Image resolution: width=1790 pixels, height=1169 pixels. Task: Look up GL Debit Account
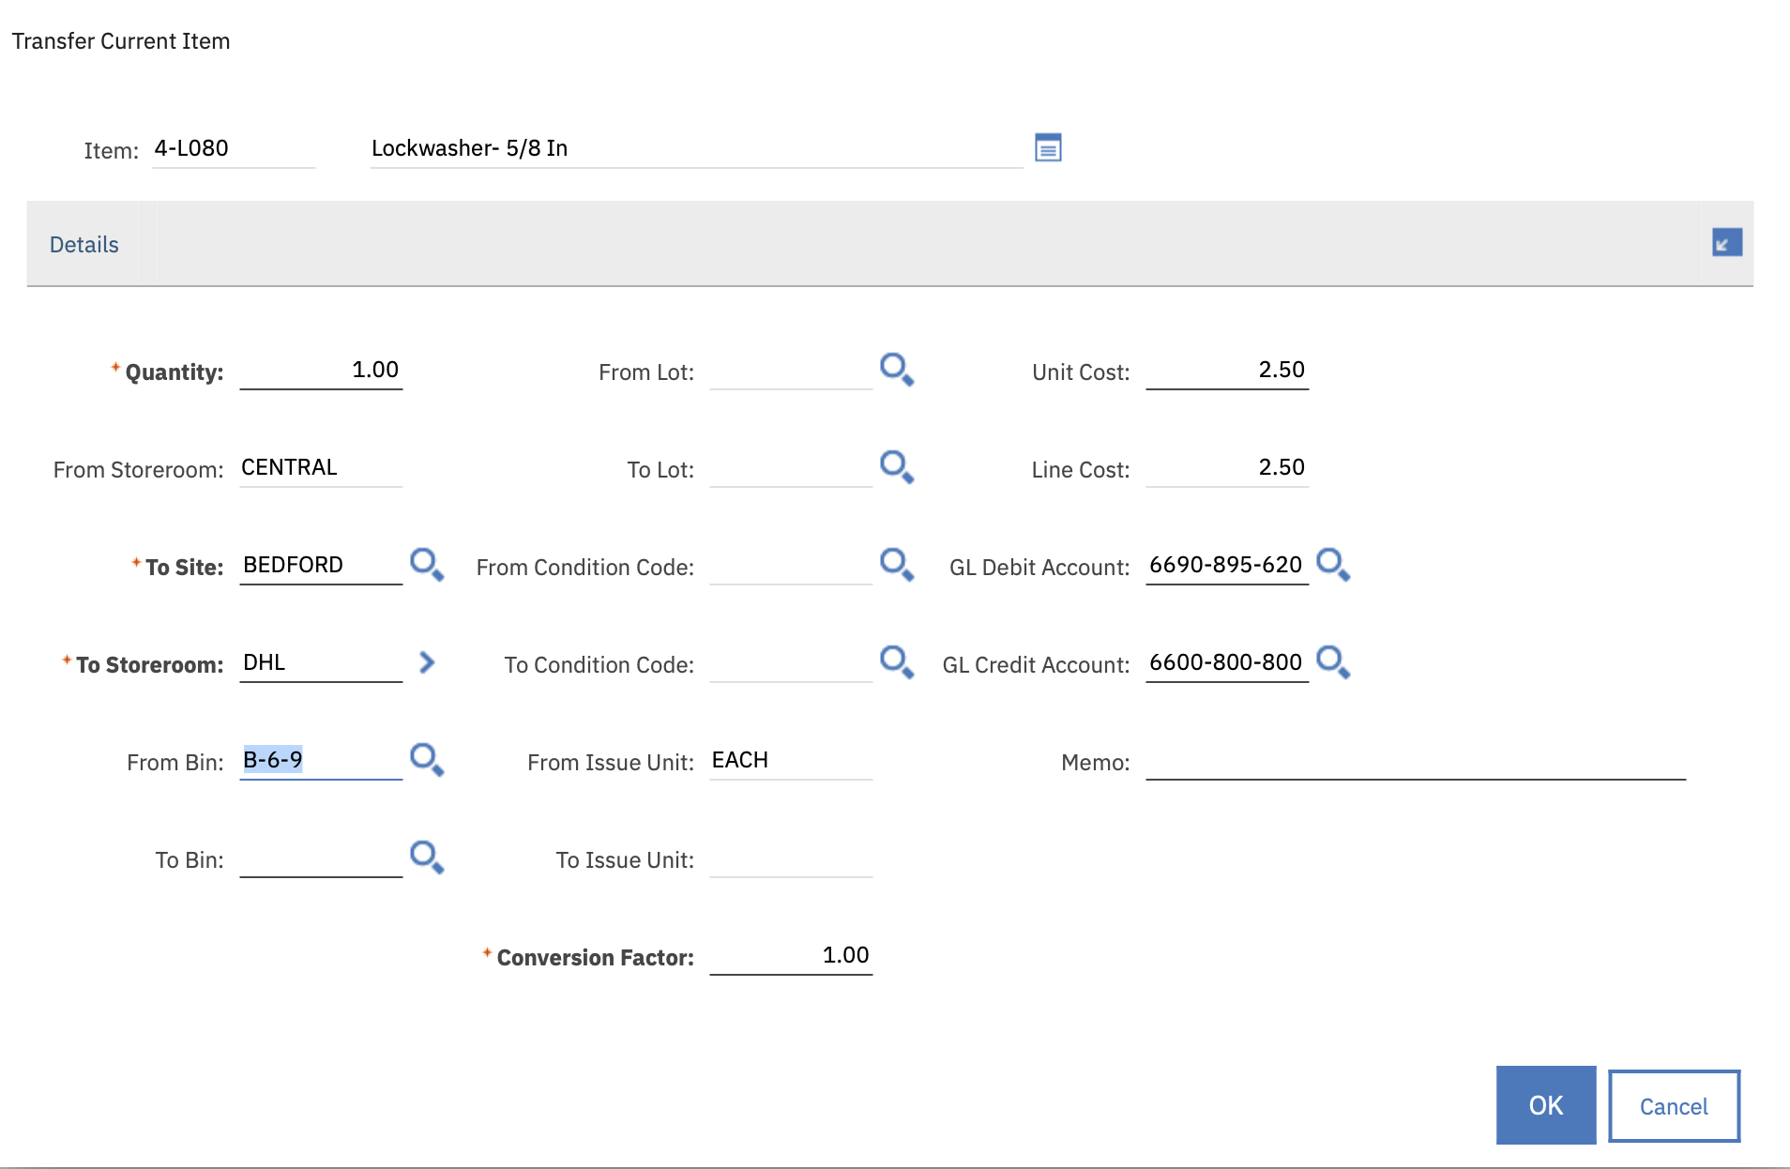pos(1332,565)
